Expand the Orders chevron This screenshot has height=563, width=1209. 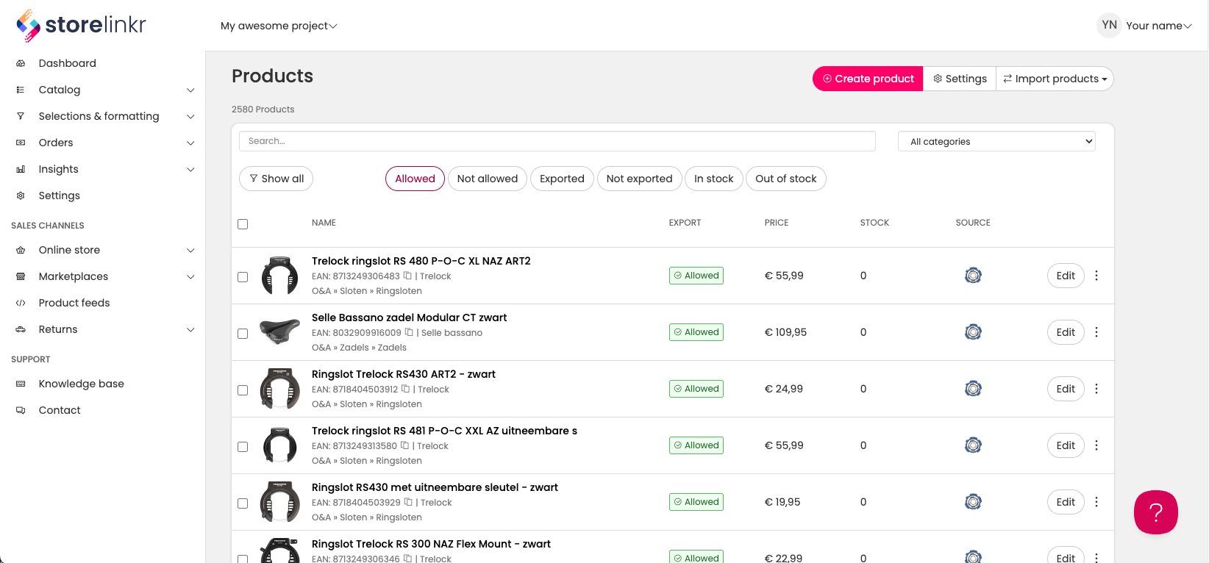pyautogui.click(x=190, y=143)
